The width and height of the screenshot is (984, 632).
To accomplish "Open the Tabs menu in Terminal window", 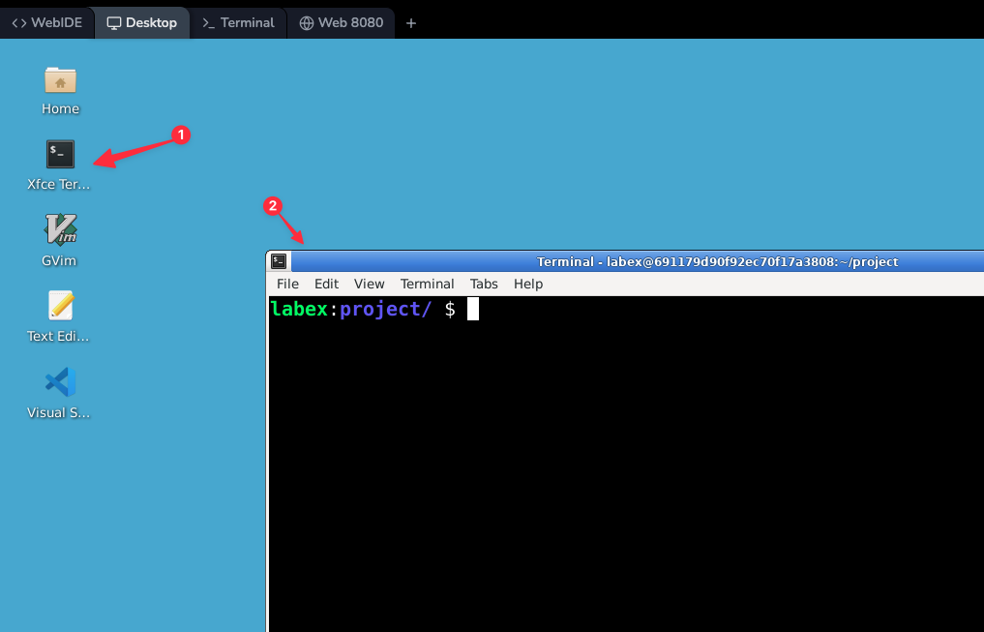I will tap(484, 284).
